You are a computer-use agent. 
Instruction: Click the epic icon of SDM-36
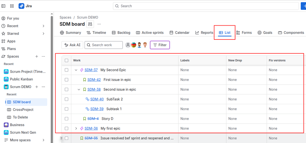point(82,128)
